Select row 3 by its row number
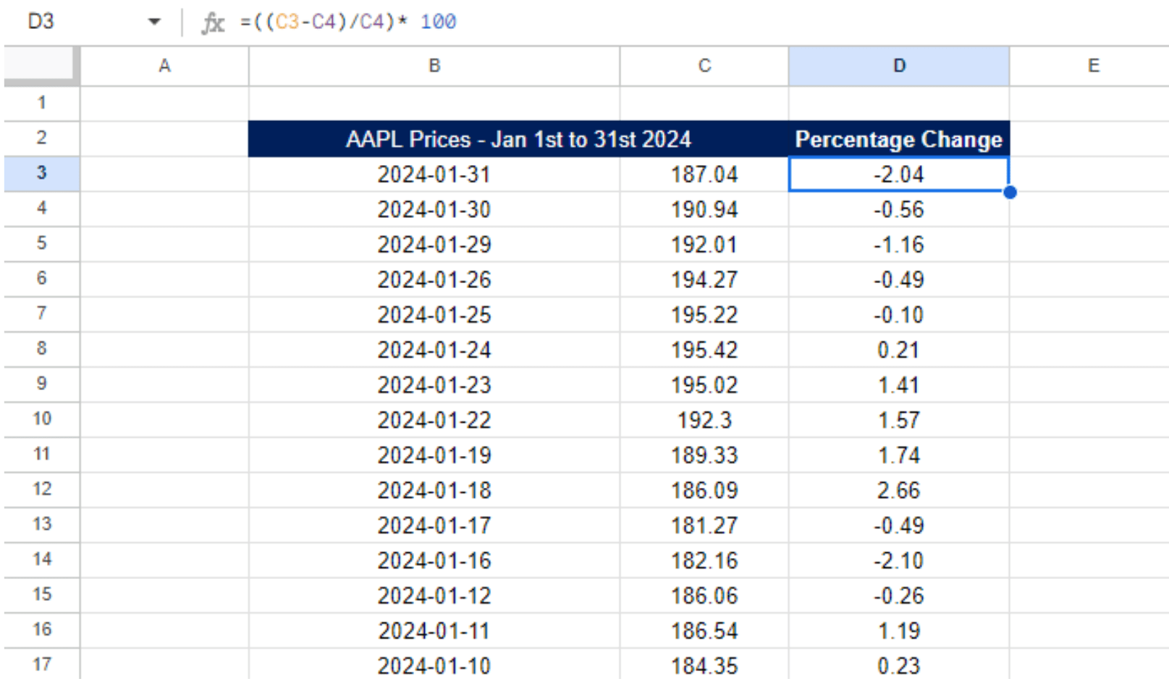This screenshot has width=1169, height=684. (41, 174)
